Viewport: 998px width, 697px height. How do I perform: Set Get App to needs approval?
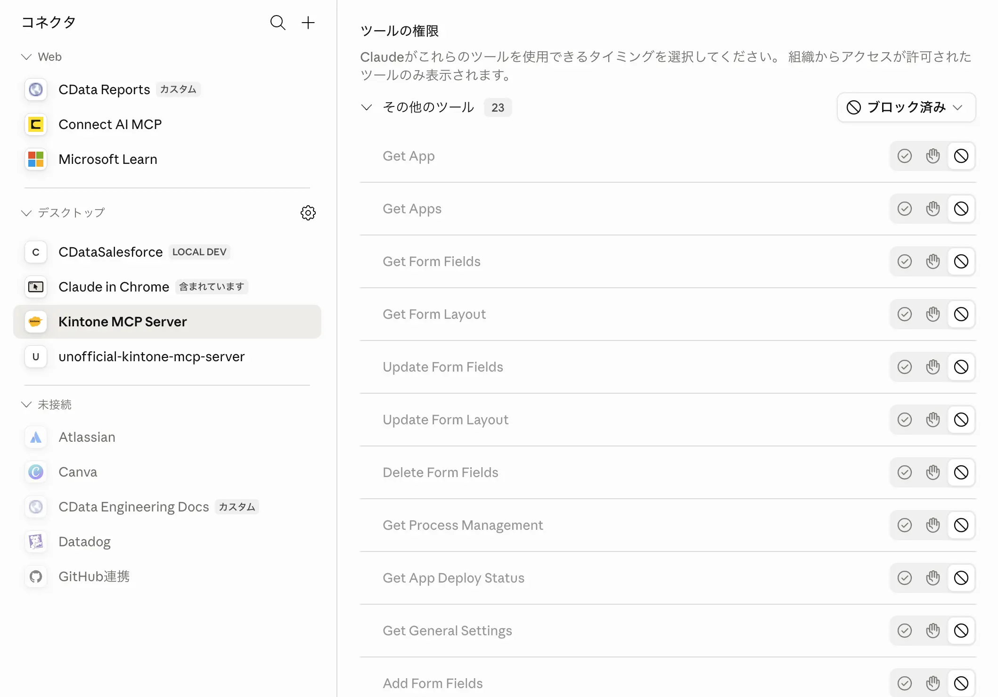(x=933, y=156)
